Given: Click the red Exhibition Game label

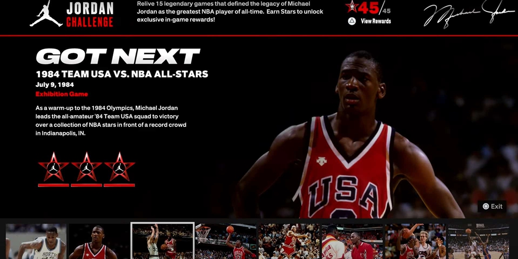Looking at the screenshot, I should pos(62,94).
